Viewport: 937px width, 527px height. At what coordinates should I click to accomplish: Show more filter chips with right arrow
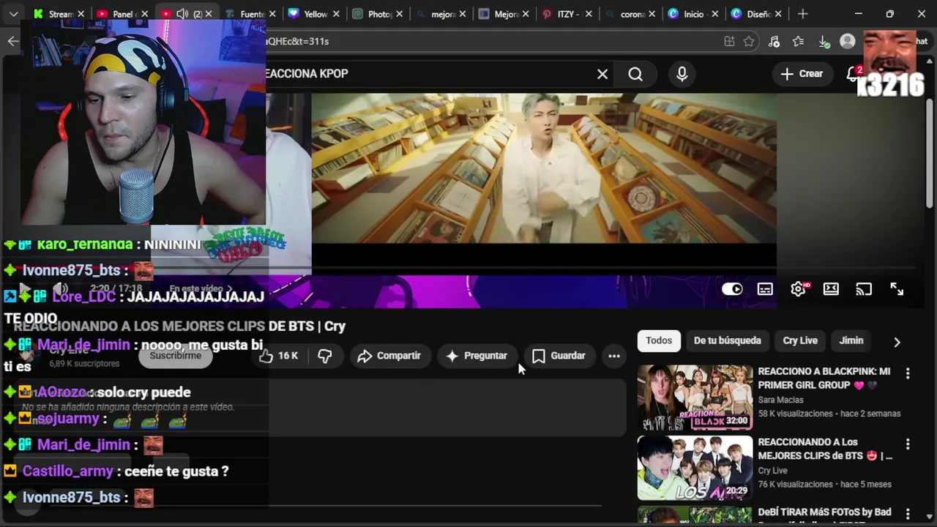click(897, 342)
